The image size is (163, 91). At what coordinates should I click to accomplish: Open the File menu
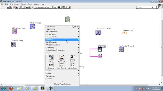(x=2, y=4)
